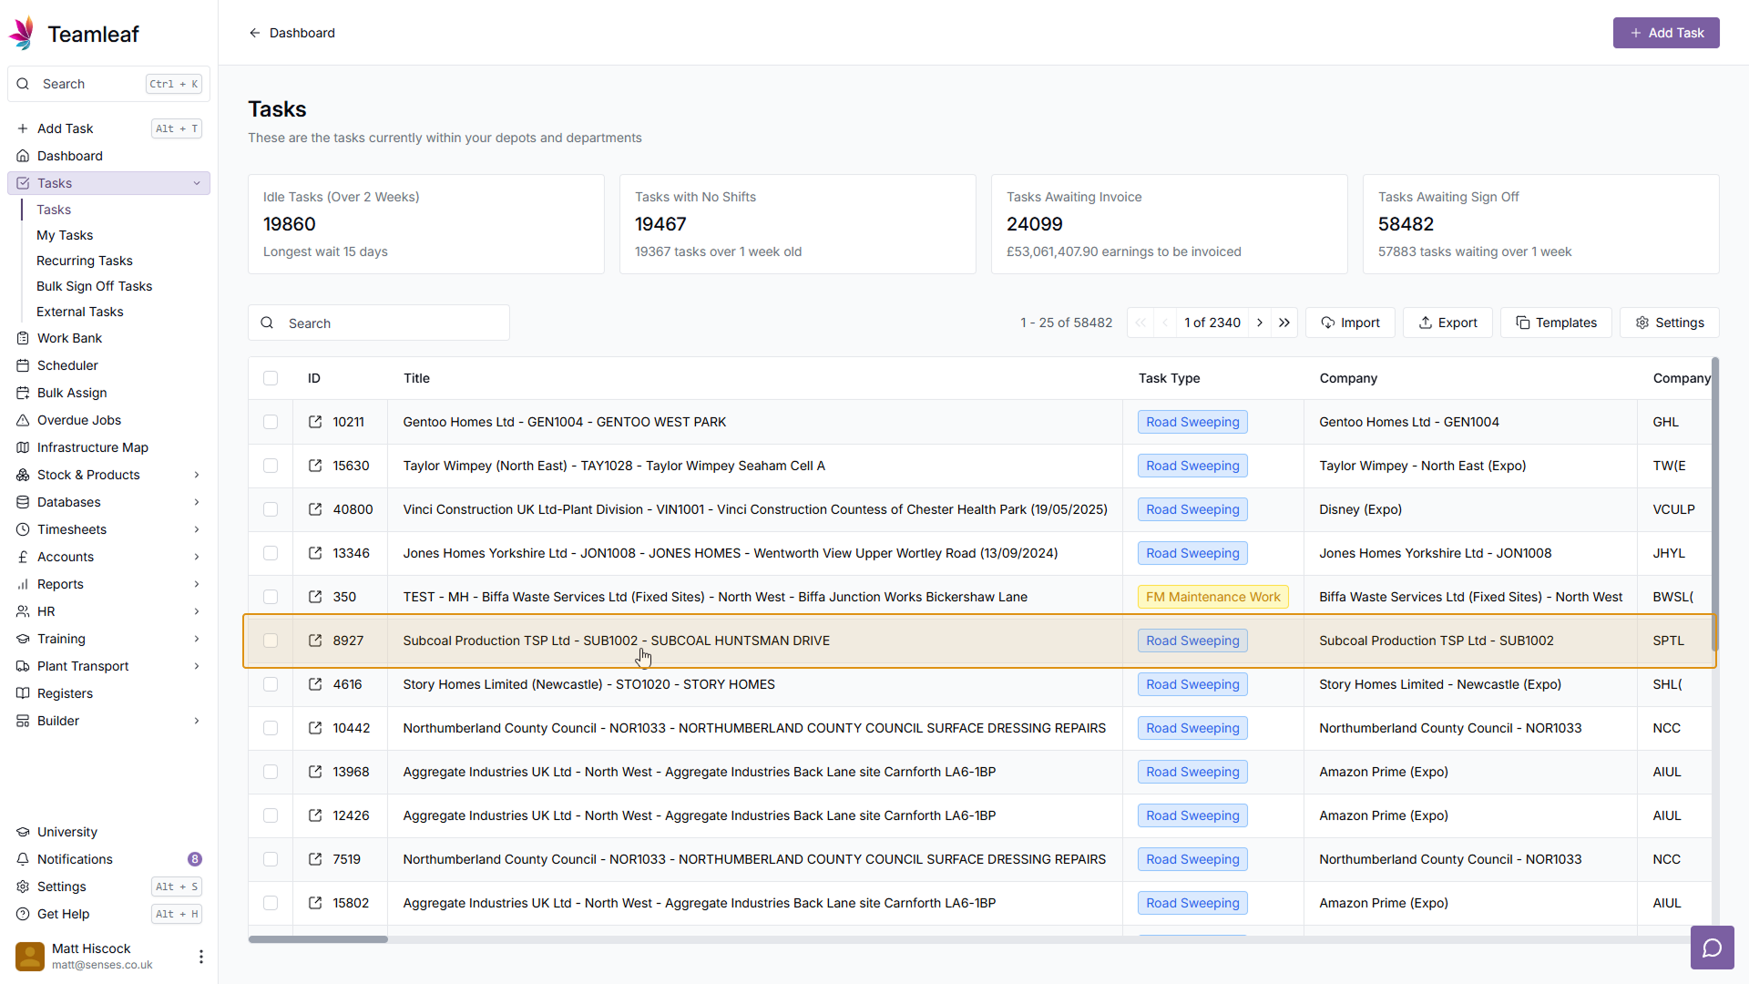Select the checkbox for task 350
The image size is (1749, 984).
coord(271,597)
